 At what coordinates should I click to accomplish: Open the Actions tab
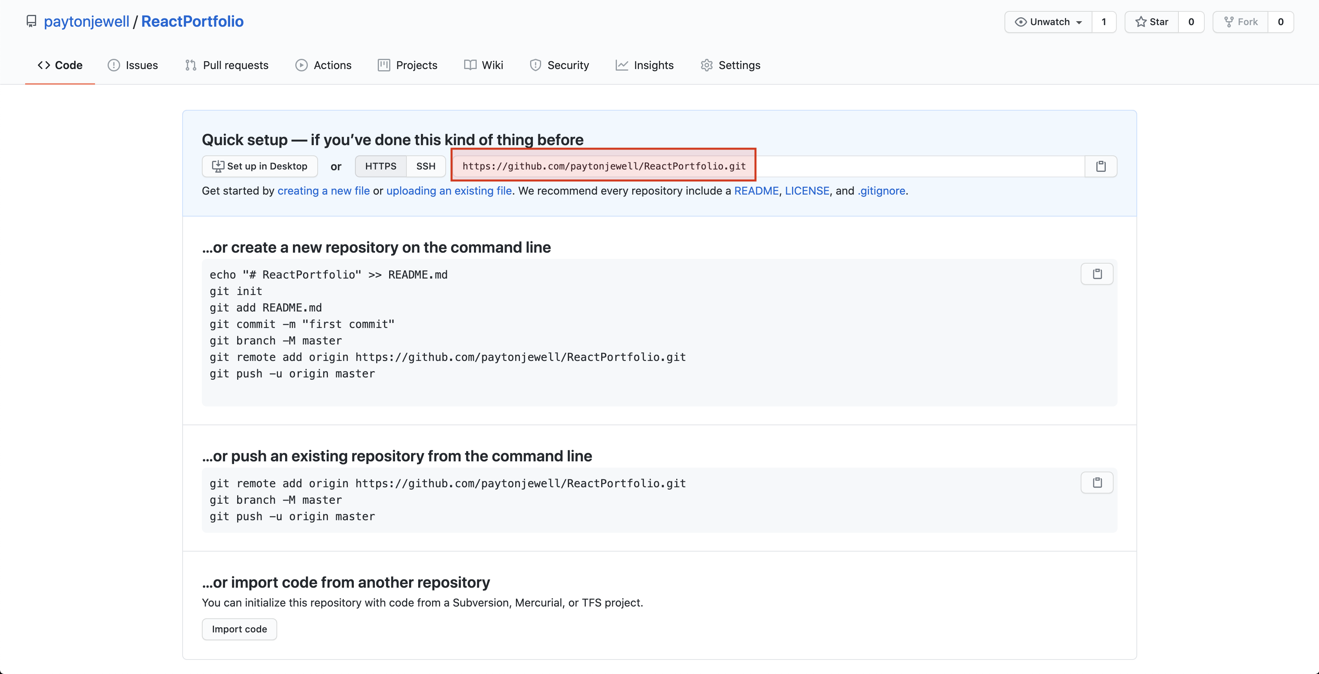[323, 66]
